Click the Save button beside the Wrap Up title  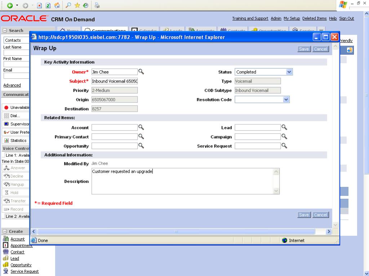(x=304, y=49)
